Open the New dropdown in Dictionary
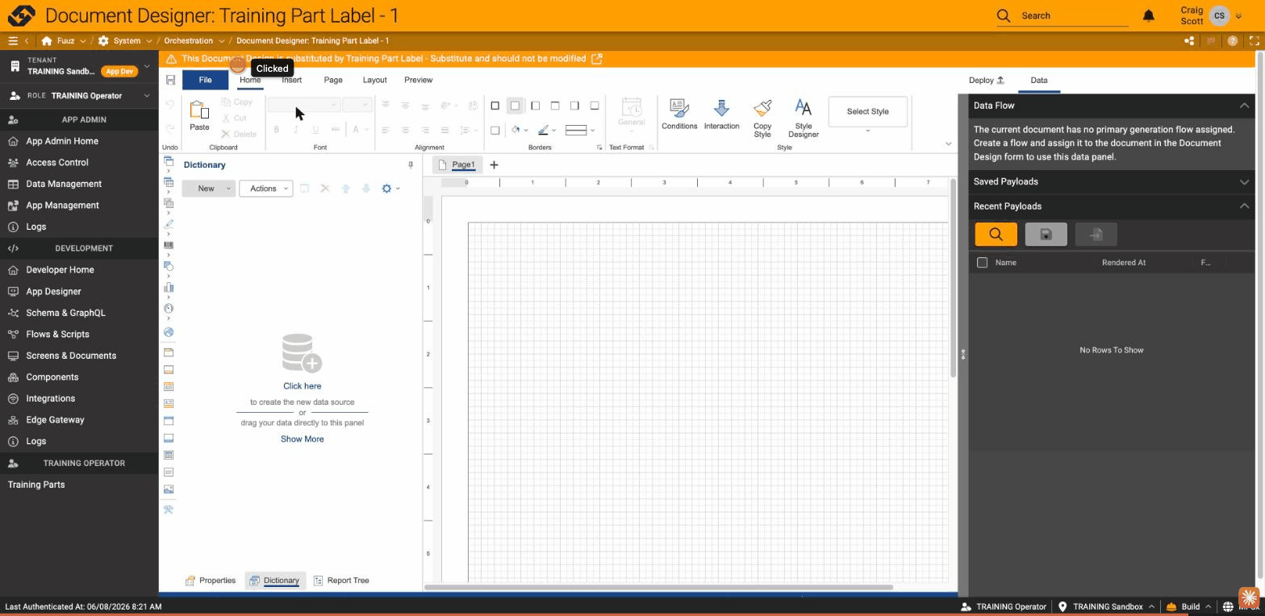Image resolution: width=1265 pixels, height=616 pixels. pyautogui.click(x=208, y=189)
